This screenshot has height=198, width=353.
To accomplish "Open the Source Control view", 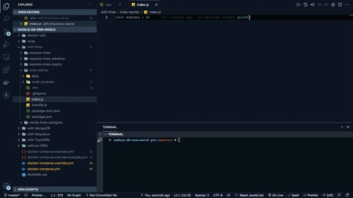I will 6,32.
